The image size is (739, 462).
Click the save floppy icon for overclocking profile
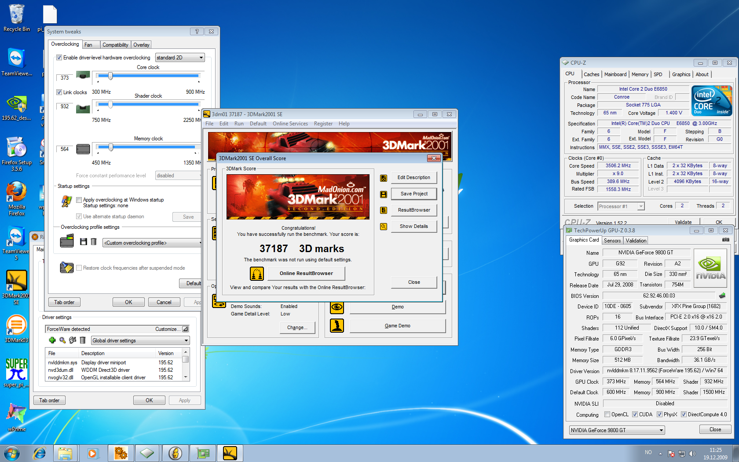click(x=84, y=242)
